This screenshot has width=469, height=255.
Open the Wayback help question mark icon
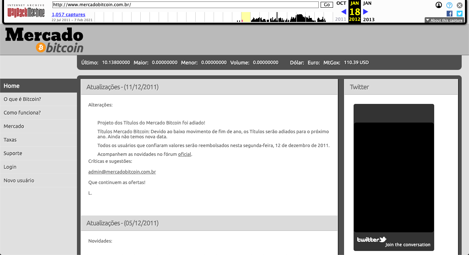(449, 5)
